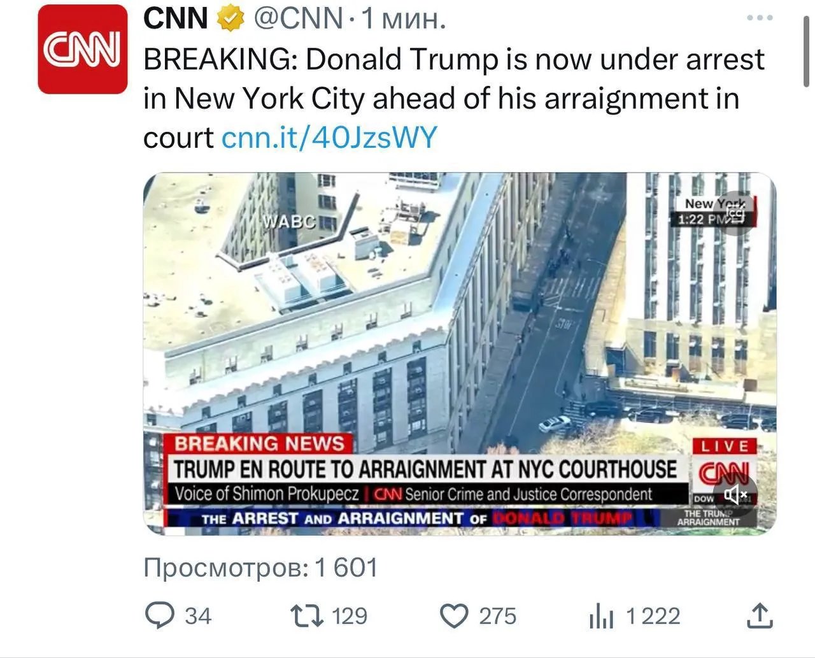Click the "Просмотров: 1 601" label

261,567
